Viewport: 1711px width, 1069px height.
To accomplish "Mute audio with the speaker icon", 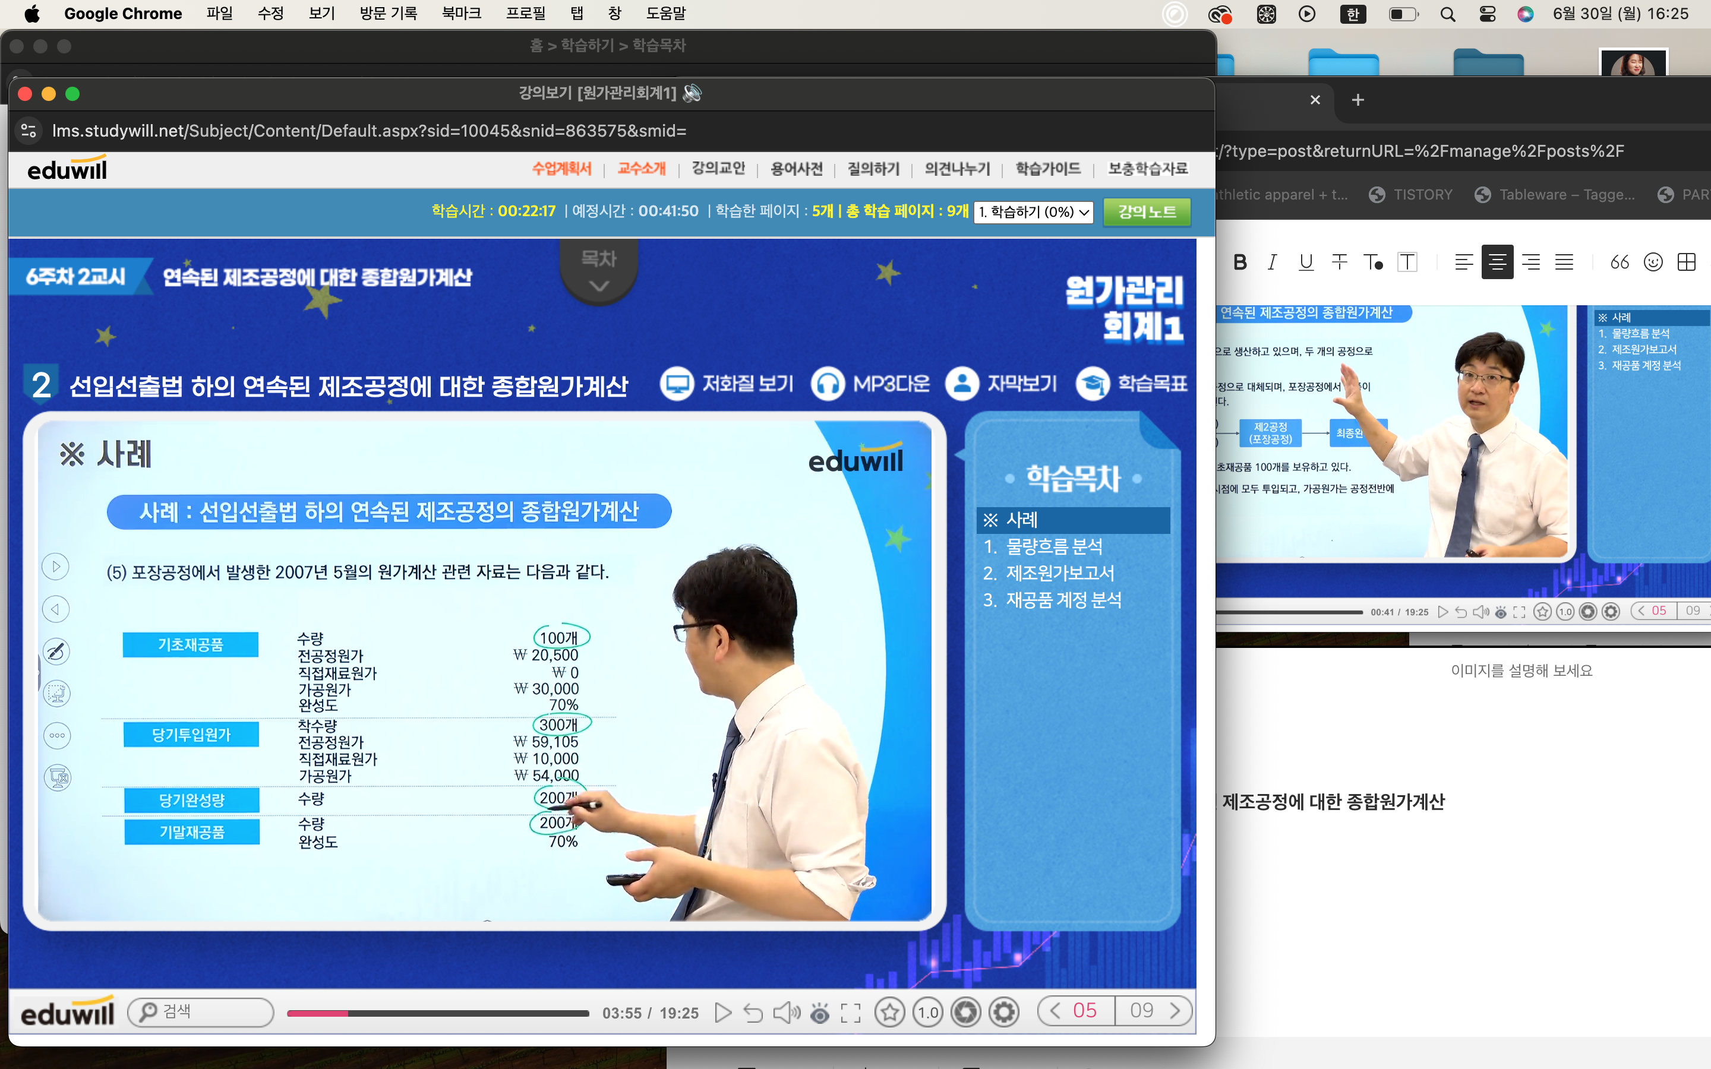I will coord(785,1013).
